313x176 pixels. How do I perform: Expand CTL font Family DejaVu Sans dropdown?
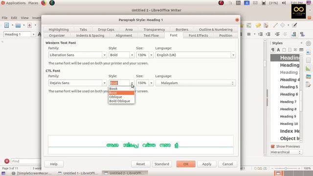pos(104,83)
